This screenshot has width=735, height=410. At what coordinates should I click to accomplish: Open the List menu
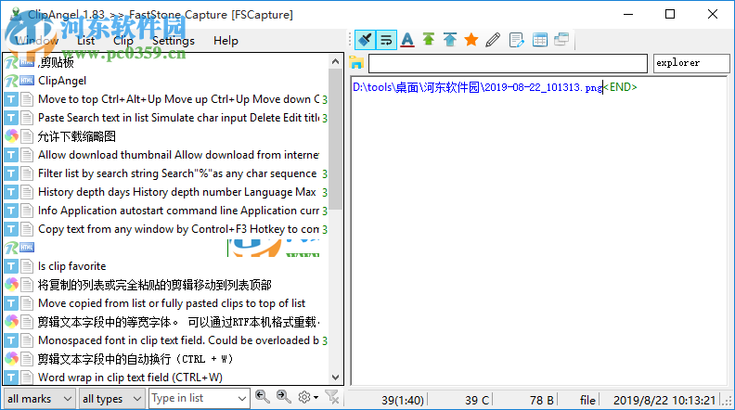coord(85,41)
